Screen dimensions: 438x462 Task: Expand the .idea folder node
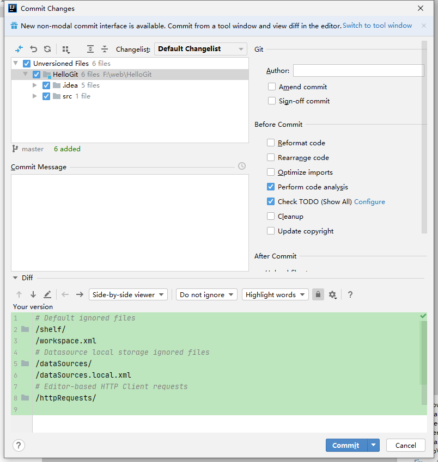[34, 85]
